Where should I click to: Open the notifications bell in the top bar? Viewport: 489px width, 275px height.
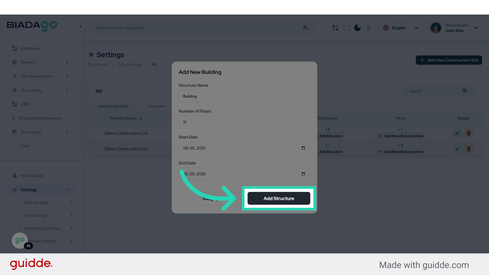click(369, 28)
